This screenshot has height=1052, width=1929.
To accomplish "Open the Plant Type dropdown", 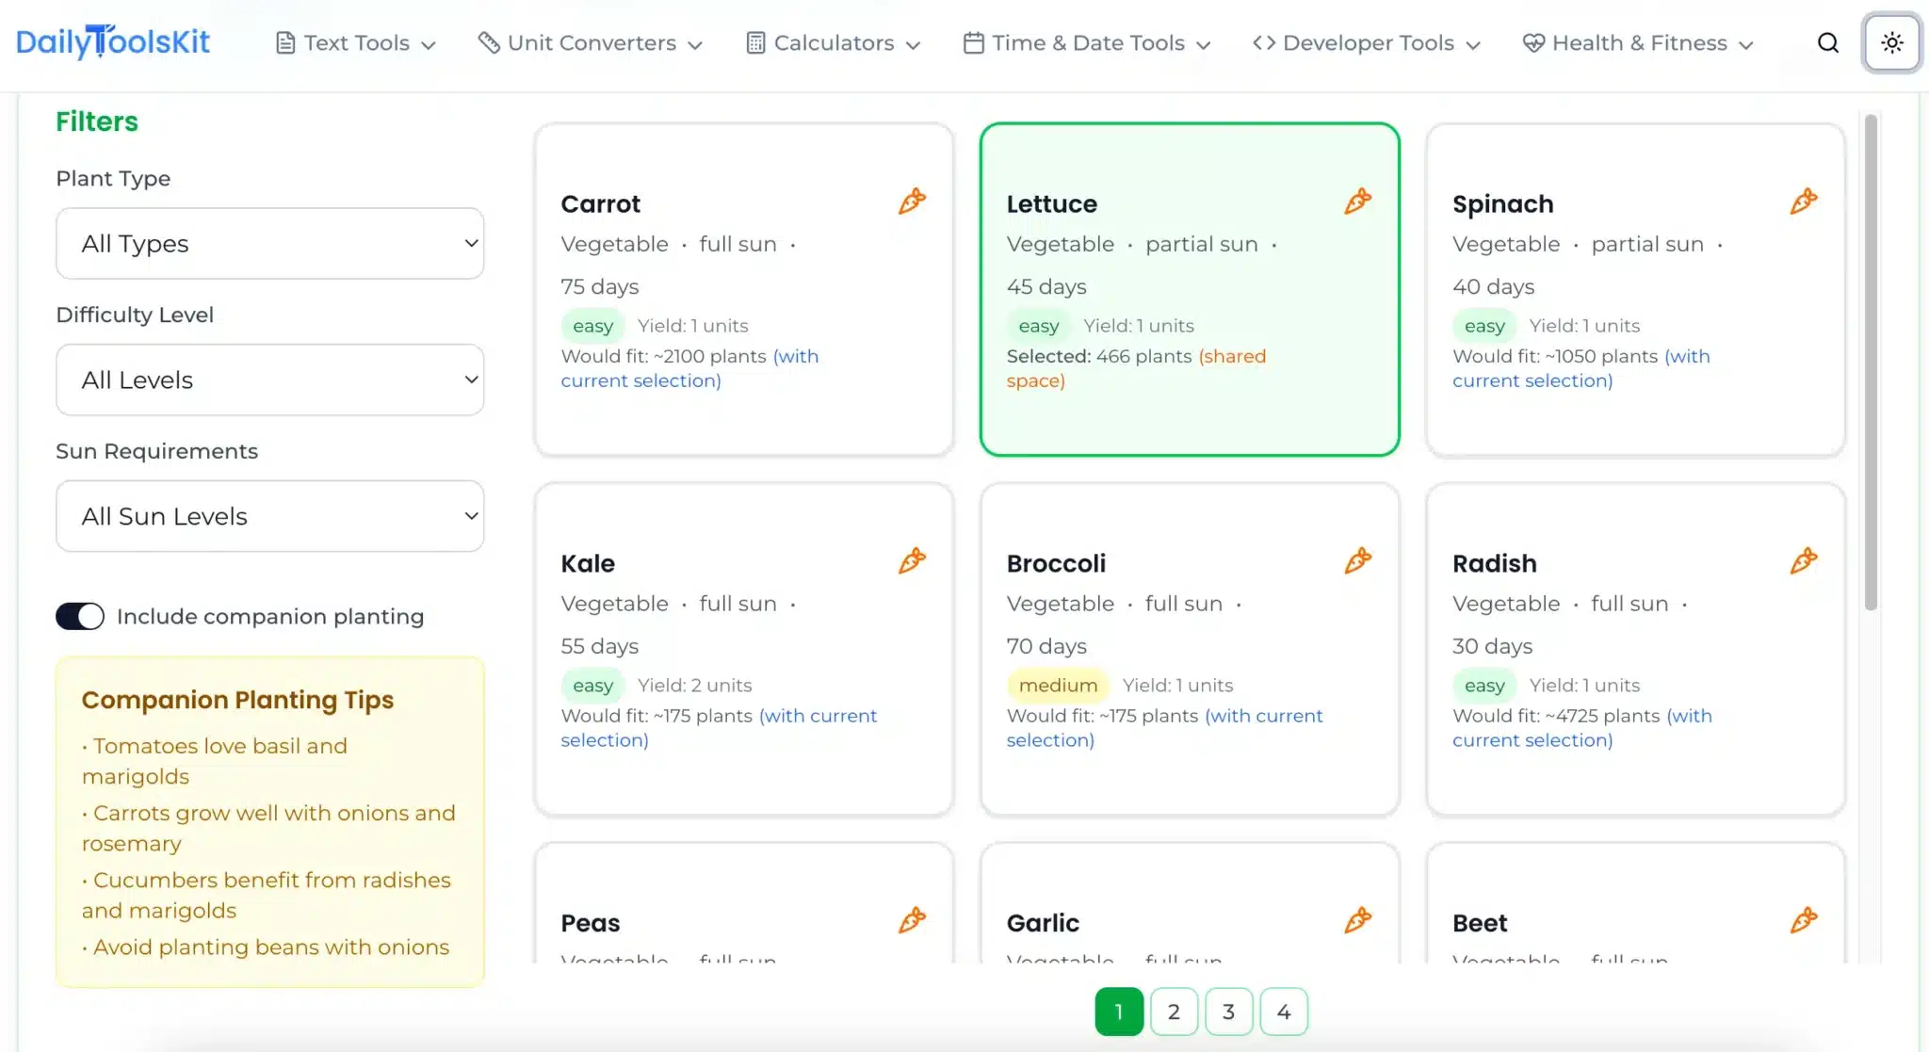I will [269, 243].
